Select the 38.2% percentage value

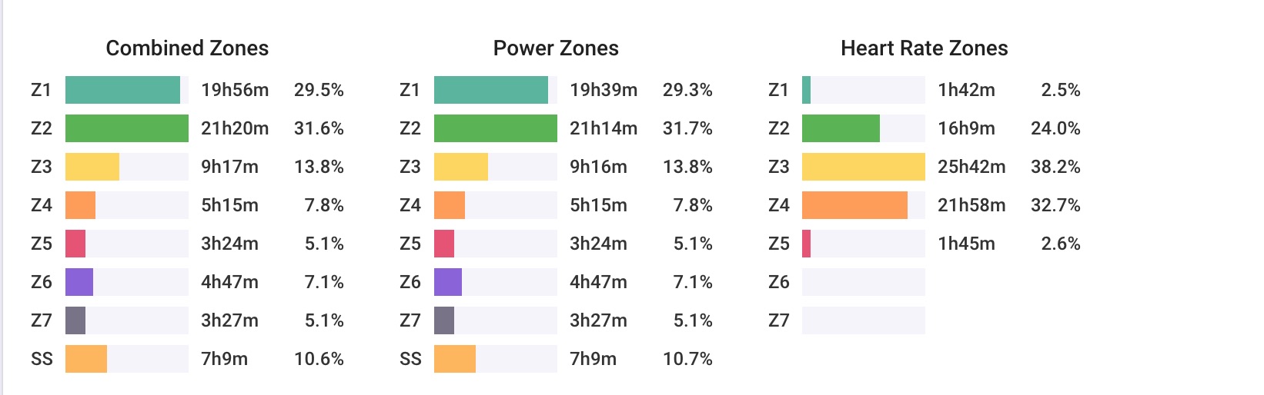pyautogui.click(x=1055, y=167)
